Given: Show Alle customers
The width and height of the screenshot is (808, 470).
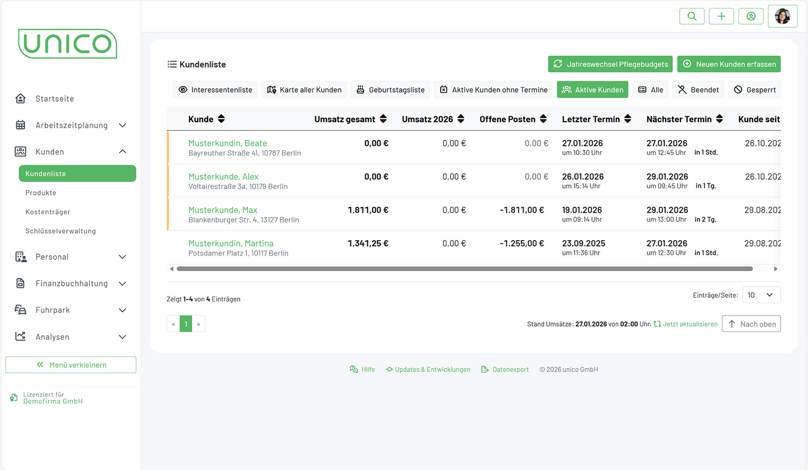Looking at the screenshot, I should click(651, 90).
